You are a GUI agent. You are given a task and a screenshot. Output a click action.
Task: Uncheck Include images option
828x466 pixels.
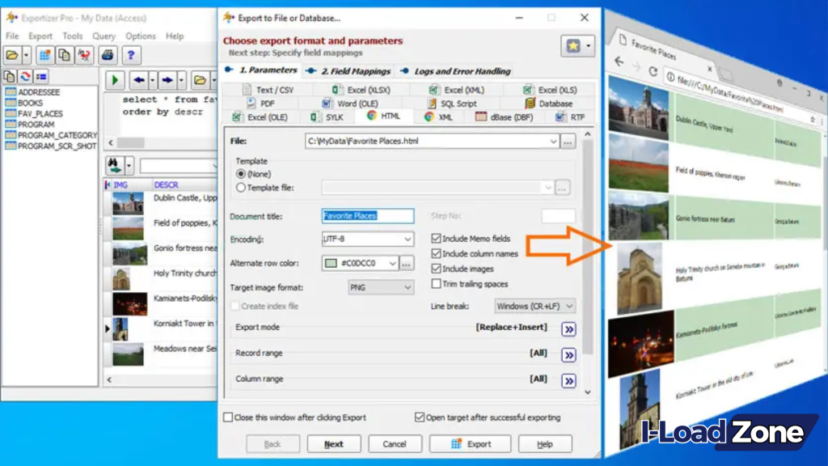tap(435, 269)
